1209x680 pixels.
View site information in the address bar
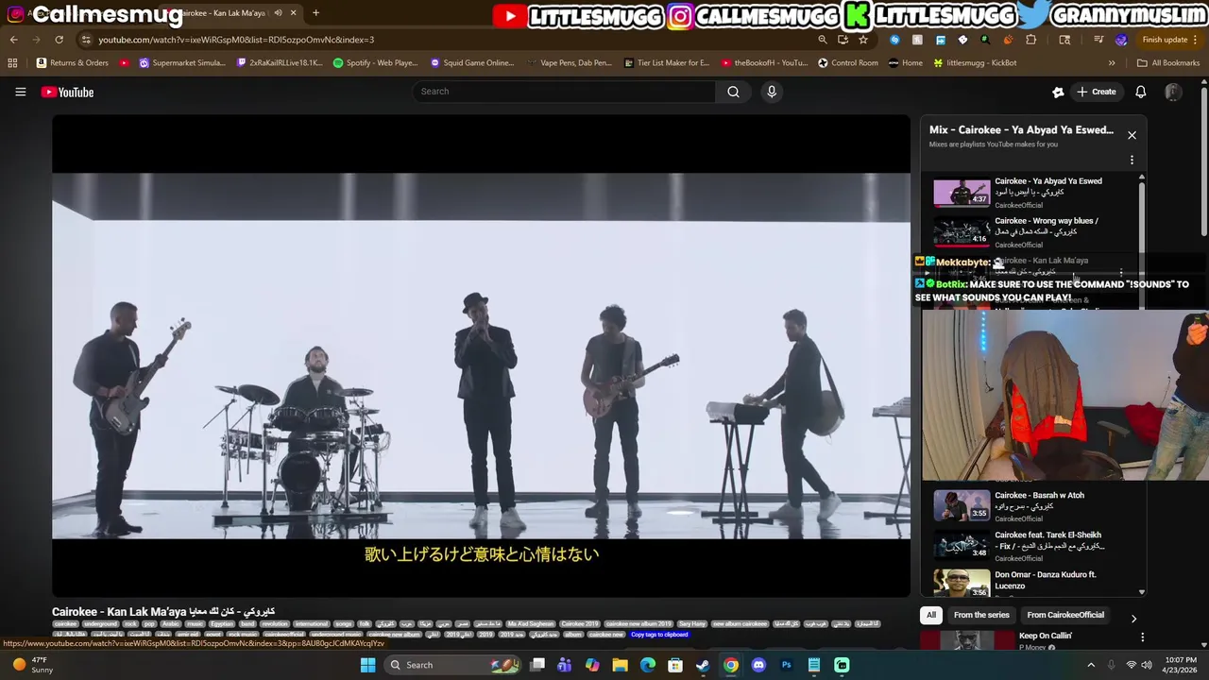(x=86, y=40)
